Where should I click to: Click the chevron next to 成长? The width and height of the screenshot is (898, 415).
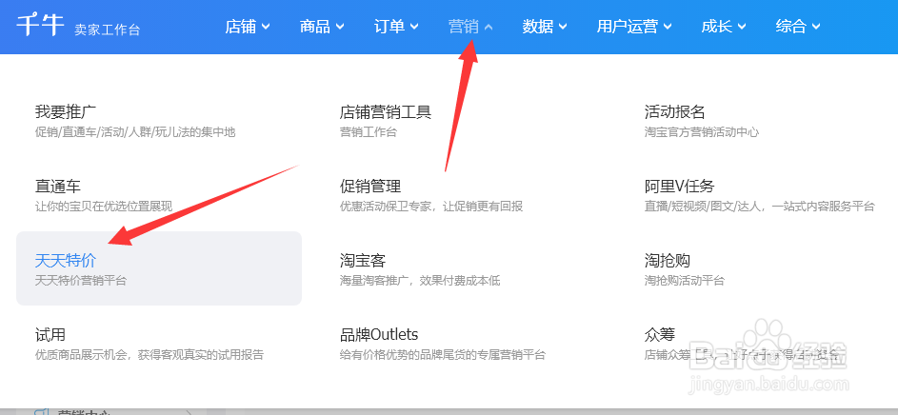coord(742,27)
